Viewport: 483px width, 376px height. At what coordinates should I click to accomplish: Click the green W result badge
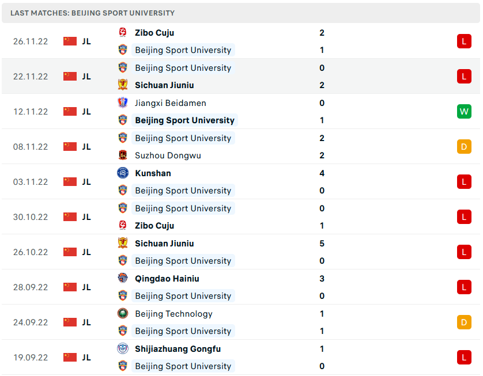coord(464,112)
